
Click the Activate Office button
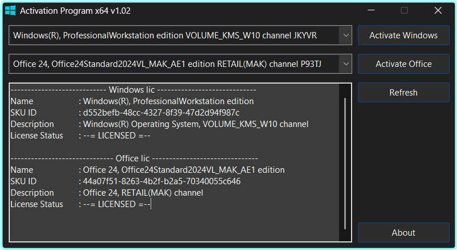point(403,64)
